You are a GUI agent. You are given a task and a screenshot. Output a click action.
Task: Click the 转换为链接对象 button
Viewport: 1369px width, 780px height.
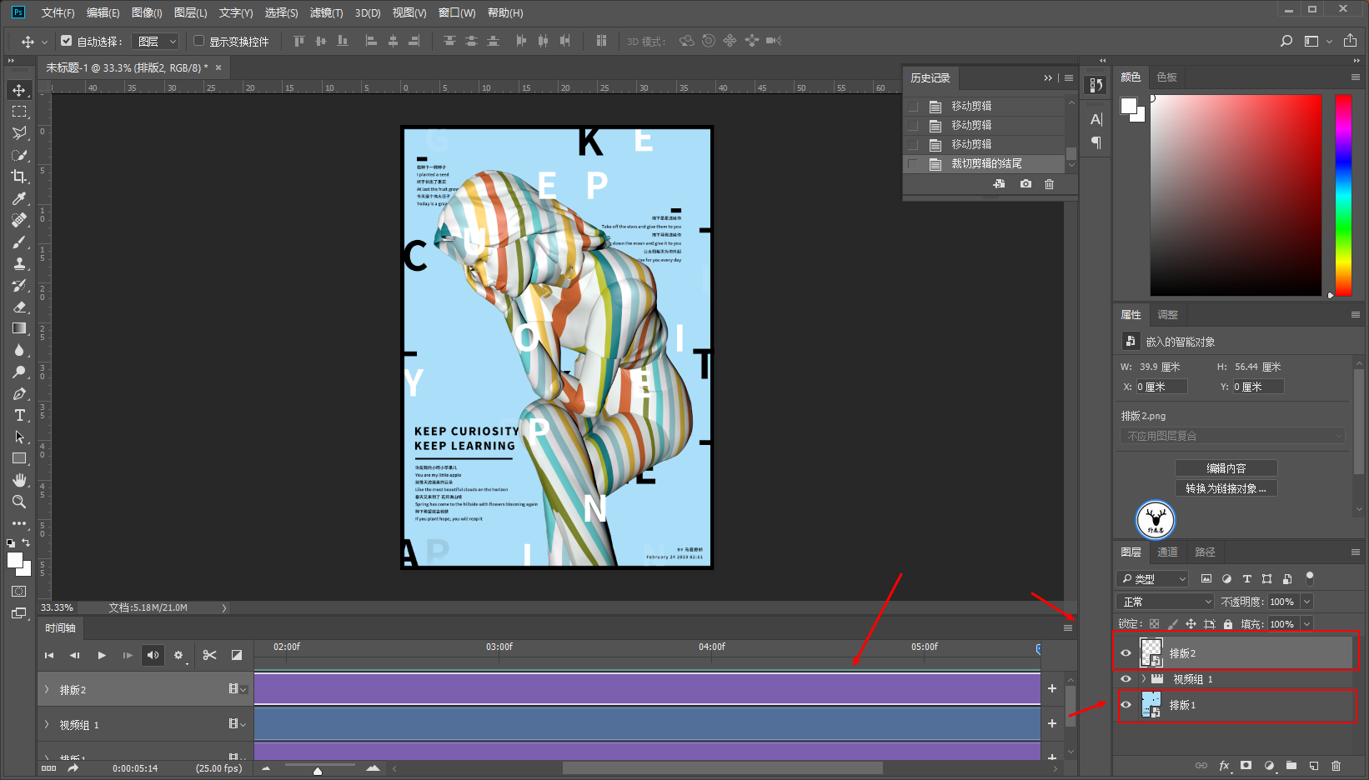point(1226,488)
